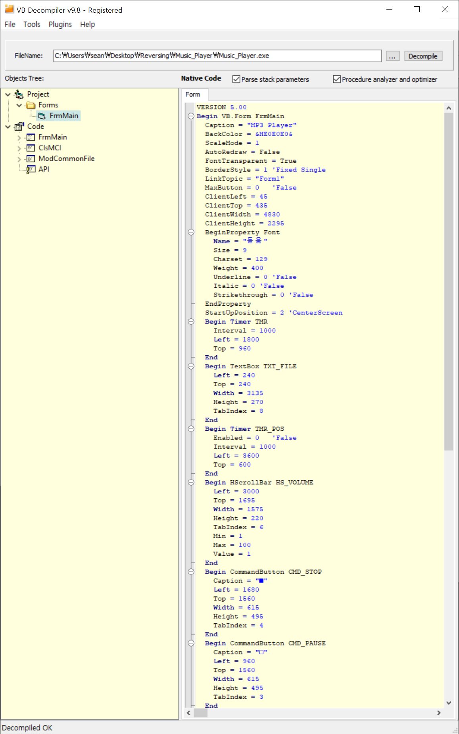Viewport: 459px width, 734px height.
Task: Click the 'Width = 3135' line
Action: point(238,393)
